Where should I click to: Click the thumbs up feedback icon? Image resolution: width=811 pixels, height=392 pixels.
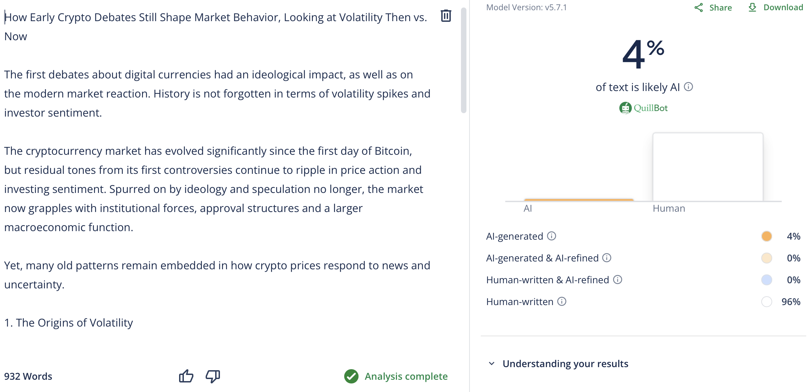tap(186, 376)
